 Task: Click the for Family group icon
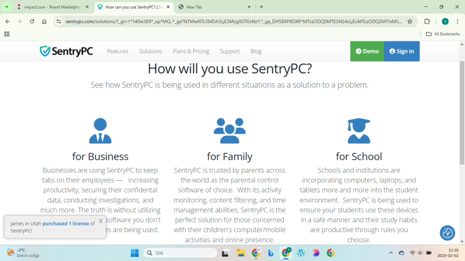tap(229, 131)
